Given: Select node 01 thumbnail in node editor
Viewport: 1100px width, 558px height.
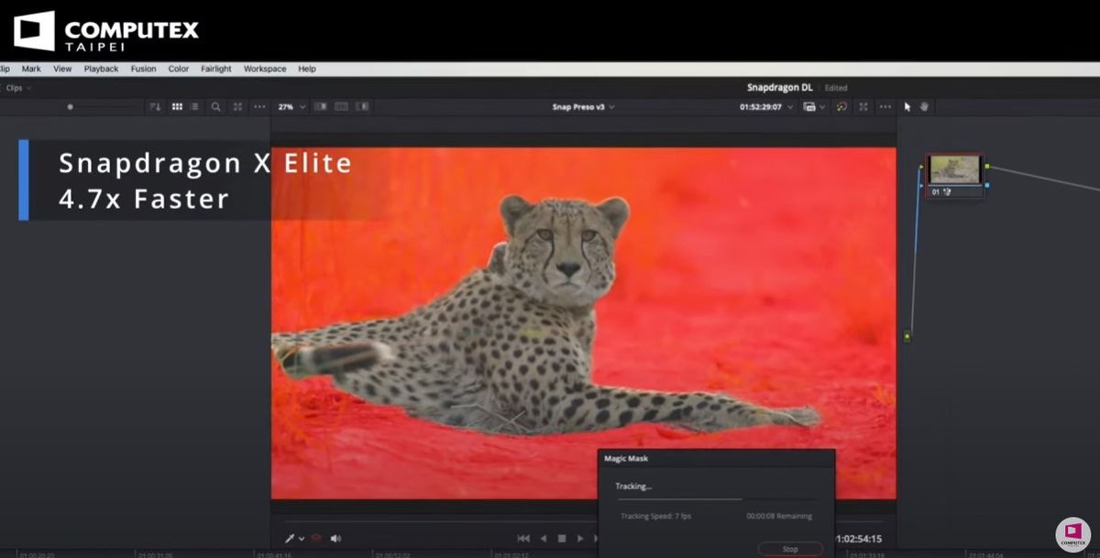Looking at the screenshot, I should tap(954, 170).
